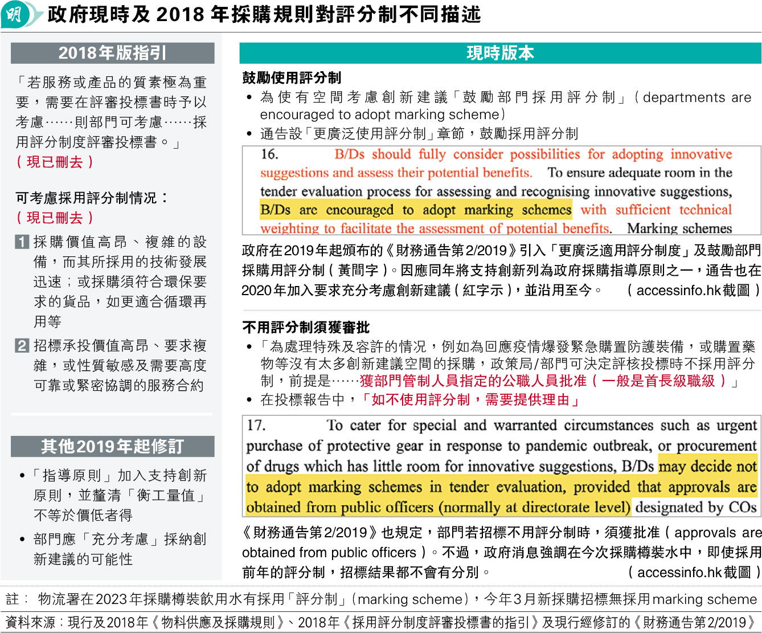Select the bullet 通告設「更廣泛使用評分制」章節
762x633 pixels.
[x=413, y=133]
